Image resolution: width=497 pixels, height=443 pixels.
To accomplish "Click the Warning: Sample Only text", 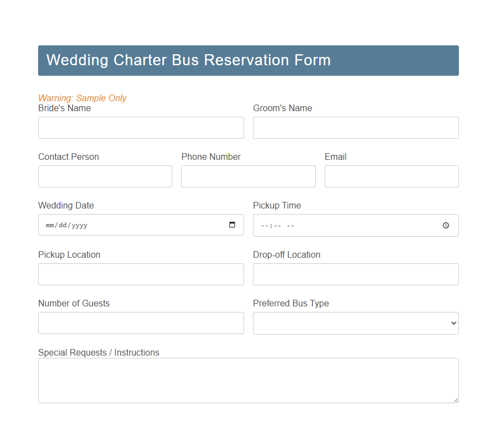I will pos(82,98).
